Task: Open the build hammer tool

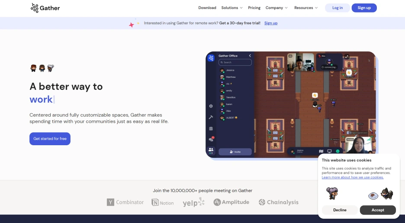Action: click(x=211, y=117)
